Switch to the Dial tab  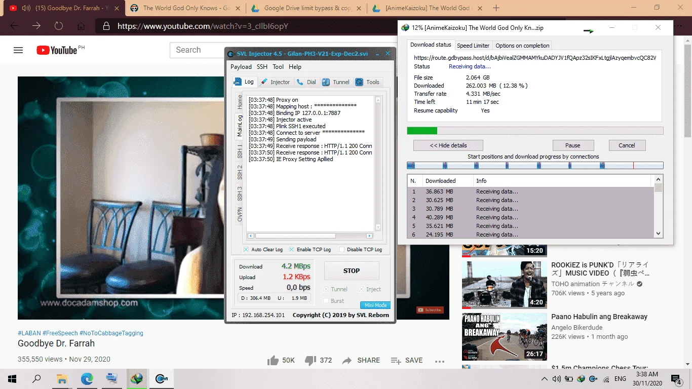[306, 82]
